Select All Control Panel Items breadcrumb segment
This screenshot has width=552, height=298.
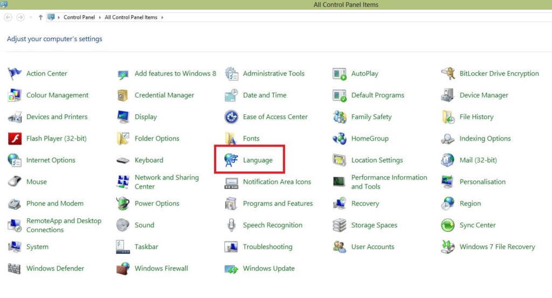131,17
